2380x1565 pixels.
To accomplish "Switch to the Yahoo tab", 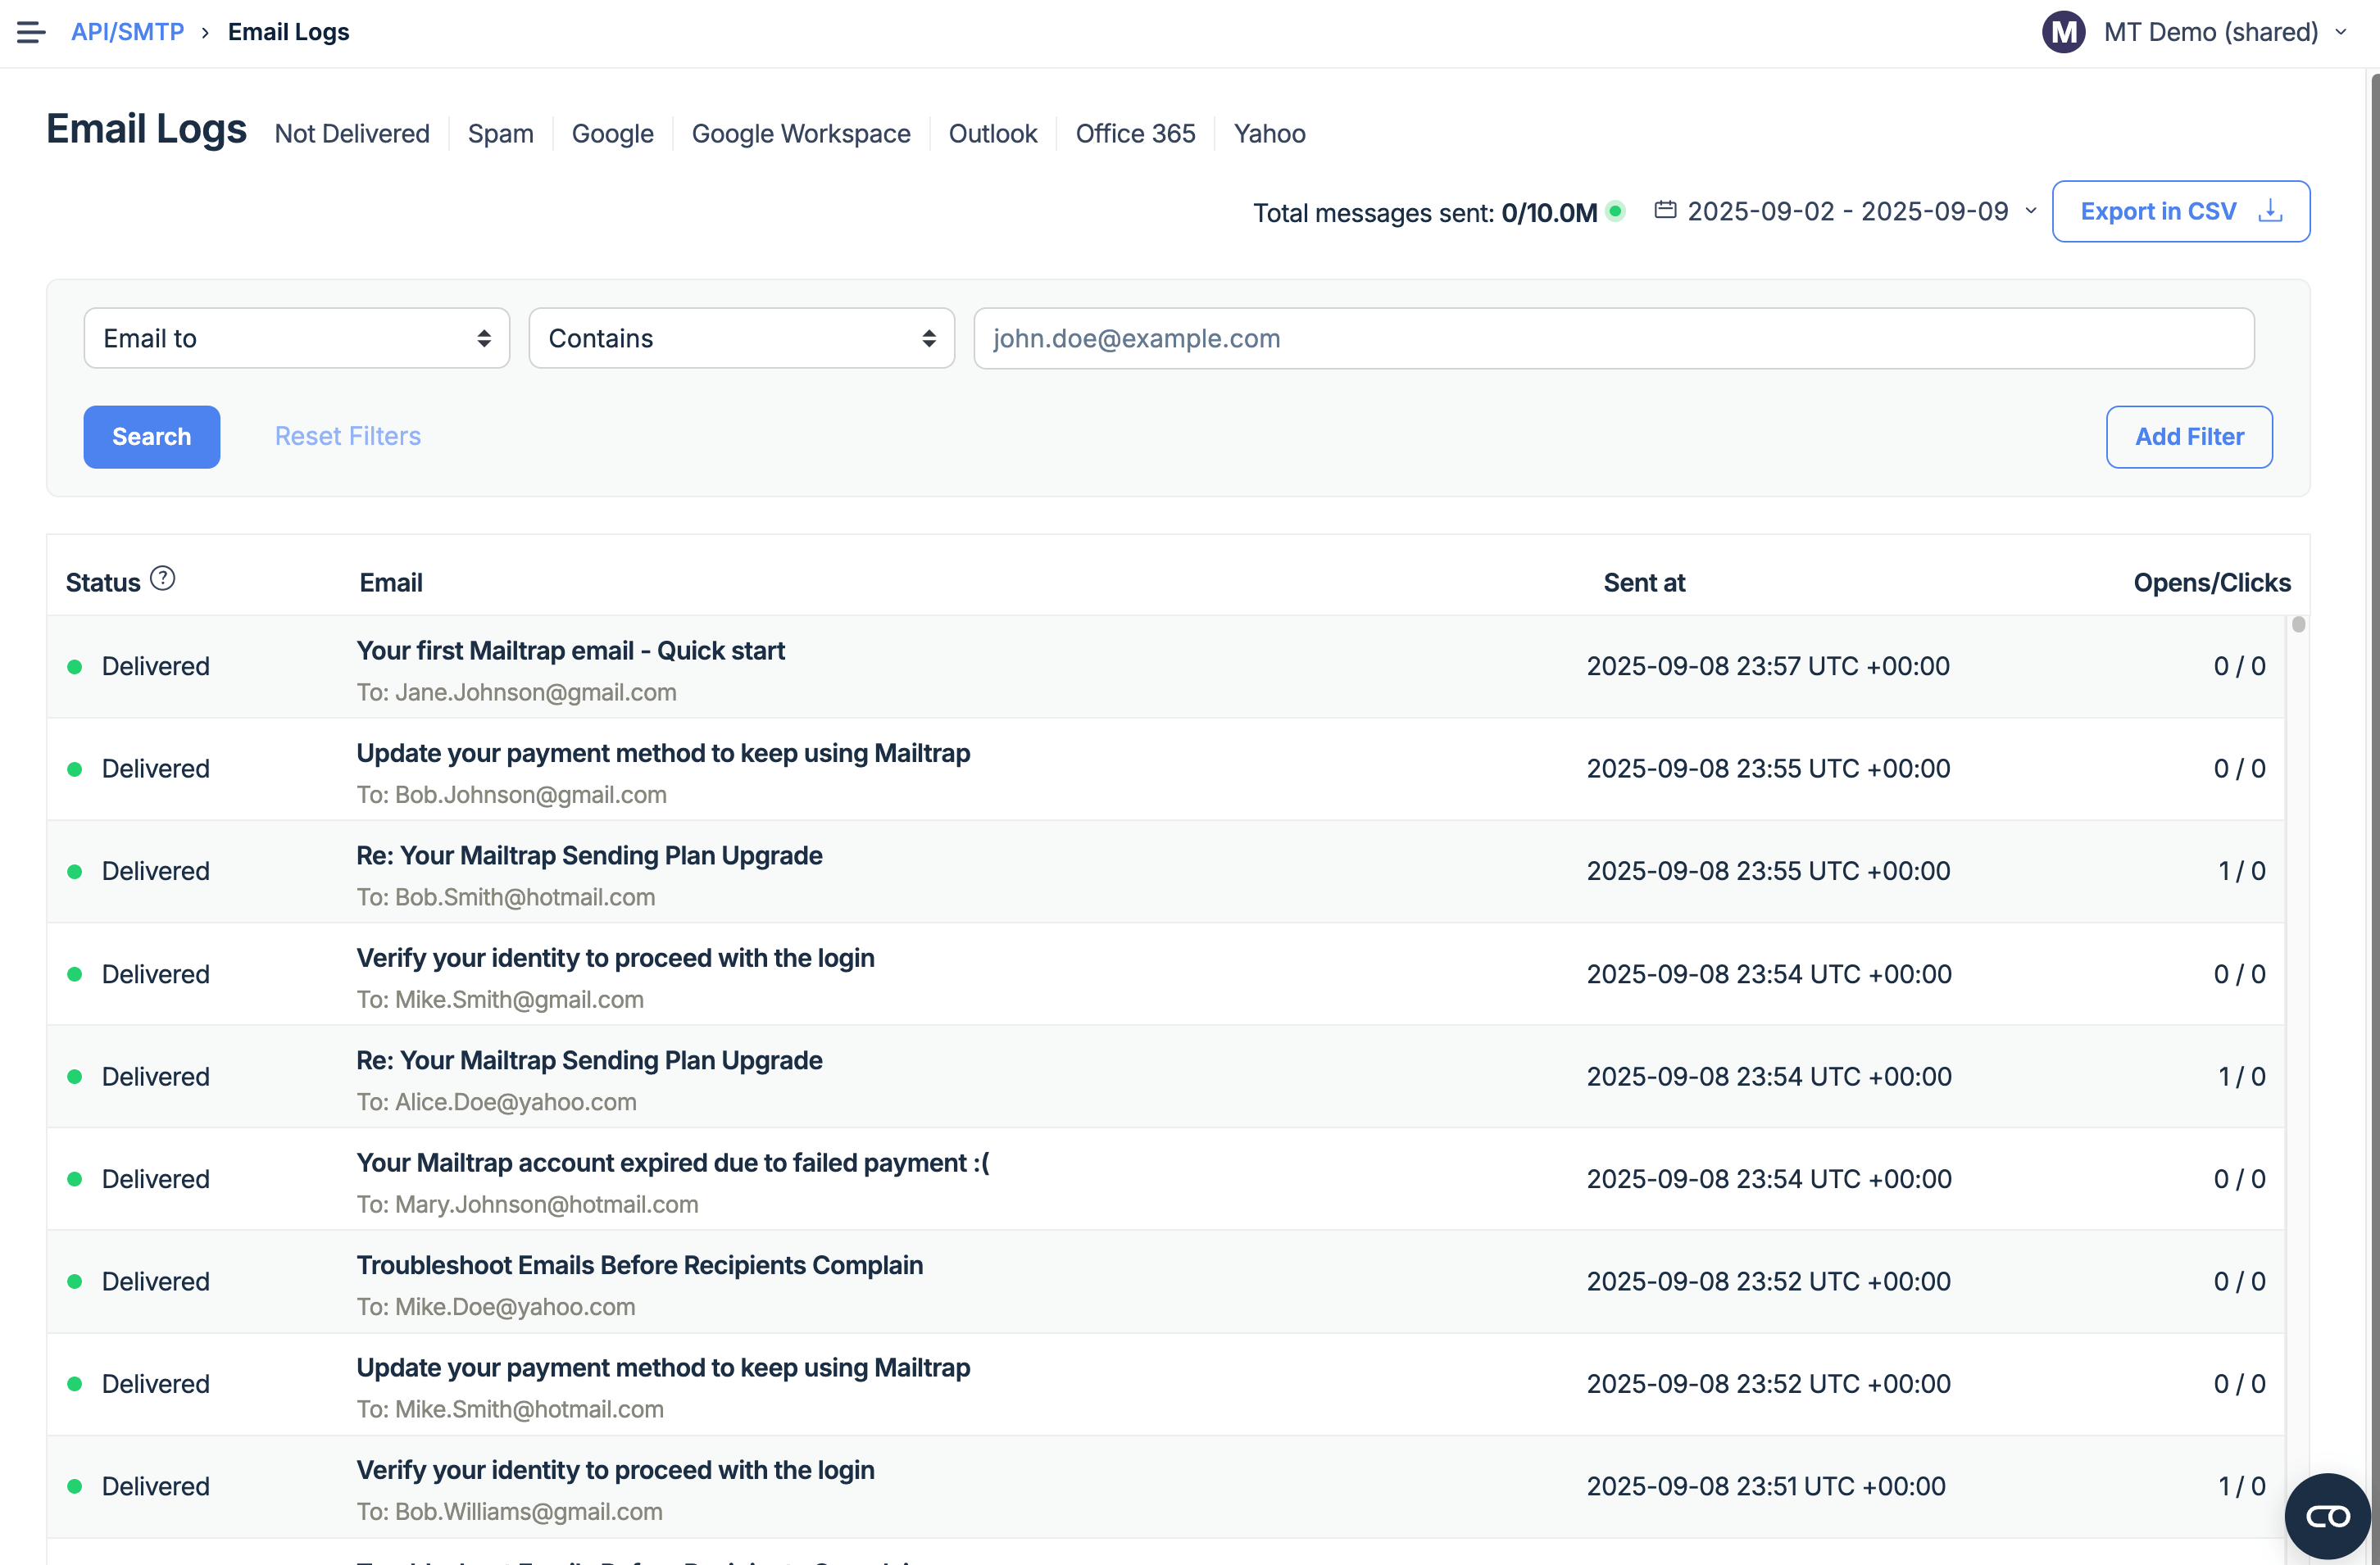I will pyautogui.click(x=1269, y=133).
